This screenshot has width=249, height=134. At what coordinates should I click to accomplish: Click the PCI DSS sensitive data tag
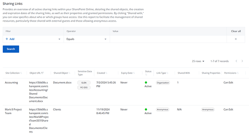pyautogui.click(x=84, y=87)
